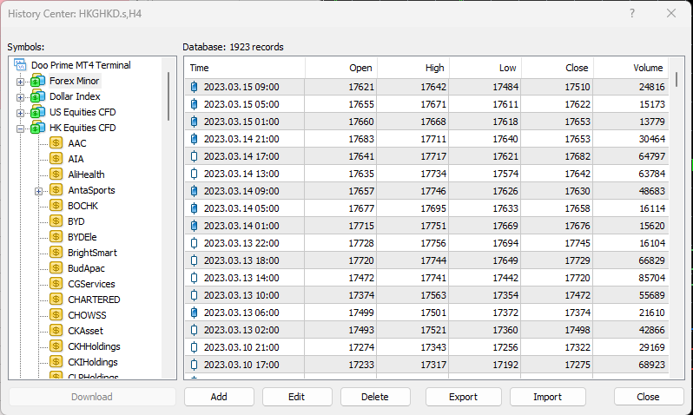Screen dimensions: 693x415
Task: Click the gold coin icon beside AAC
Action: click(56, 143)
